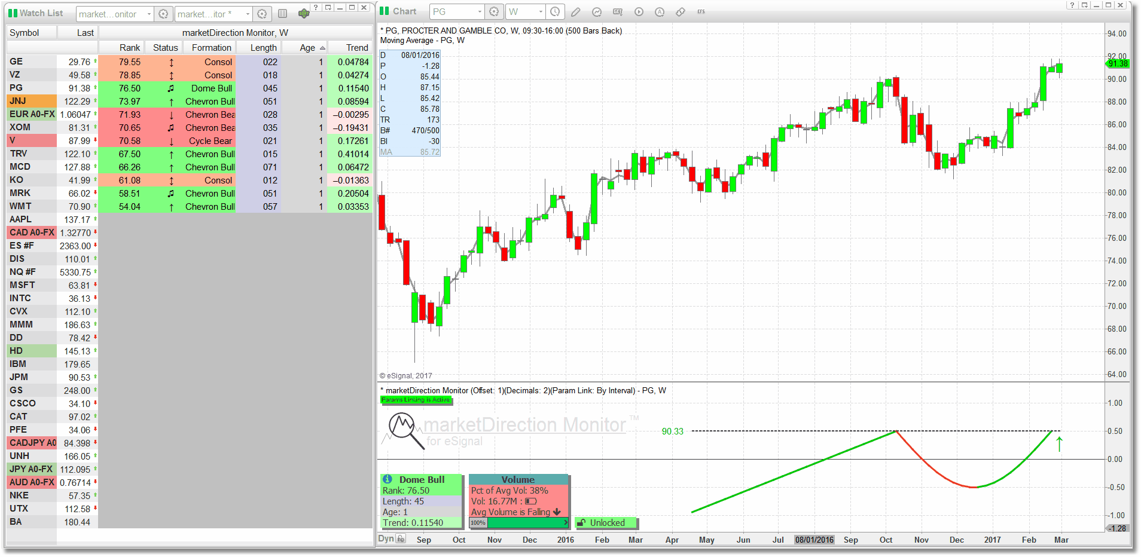Click Chart window pop-out icon

pyautogui.click(x=1084, y=5)
